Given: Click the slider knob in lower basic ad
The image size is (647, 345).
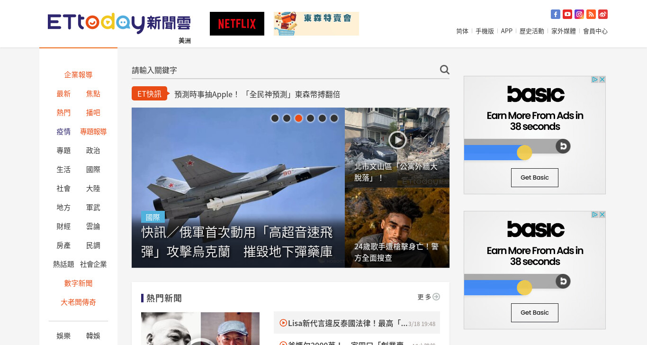Looking at the screenshot, I should coord(524,287).
